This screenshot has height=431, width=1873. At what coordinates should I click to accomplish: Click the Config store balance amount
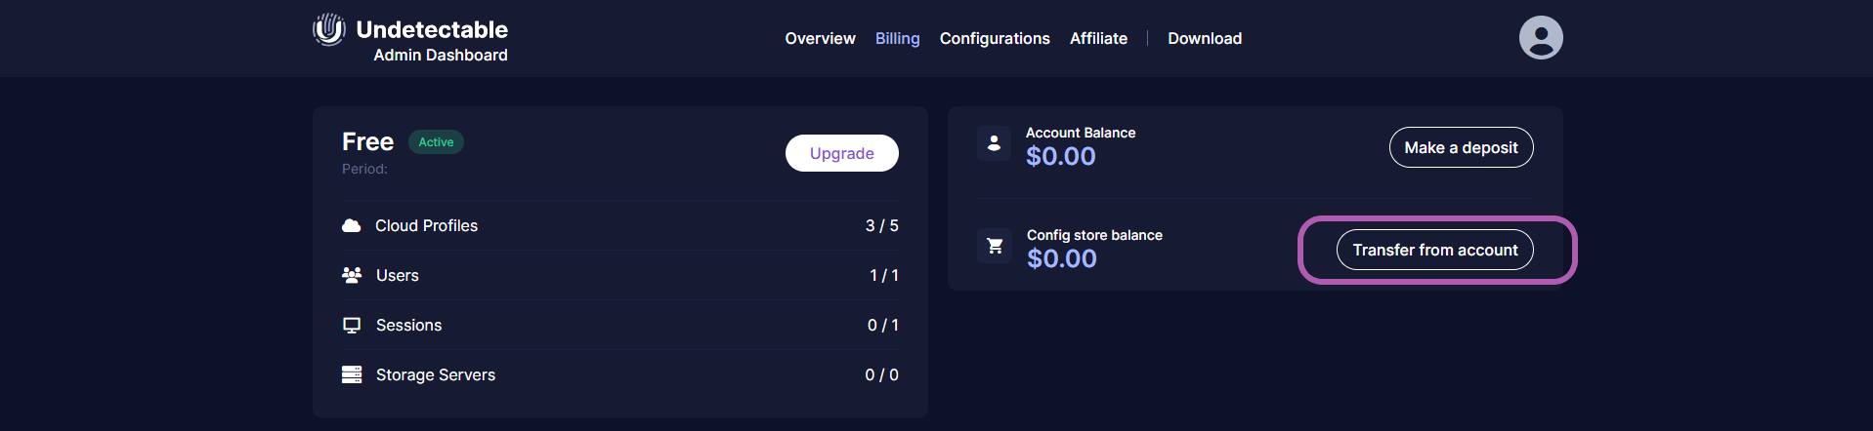coord(1061,259)
